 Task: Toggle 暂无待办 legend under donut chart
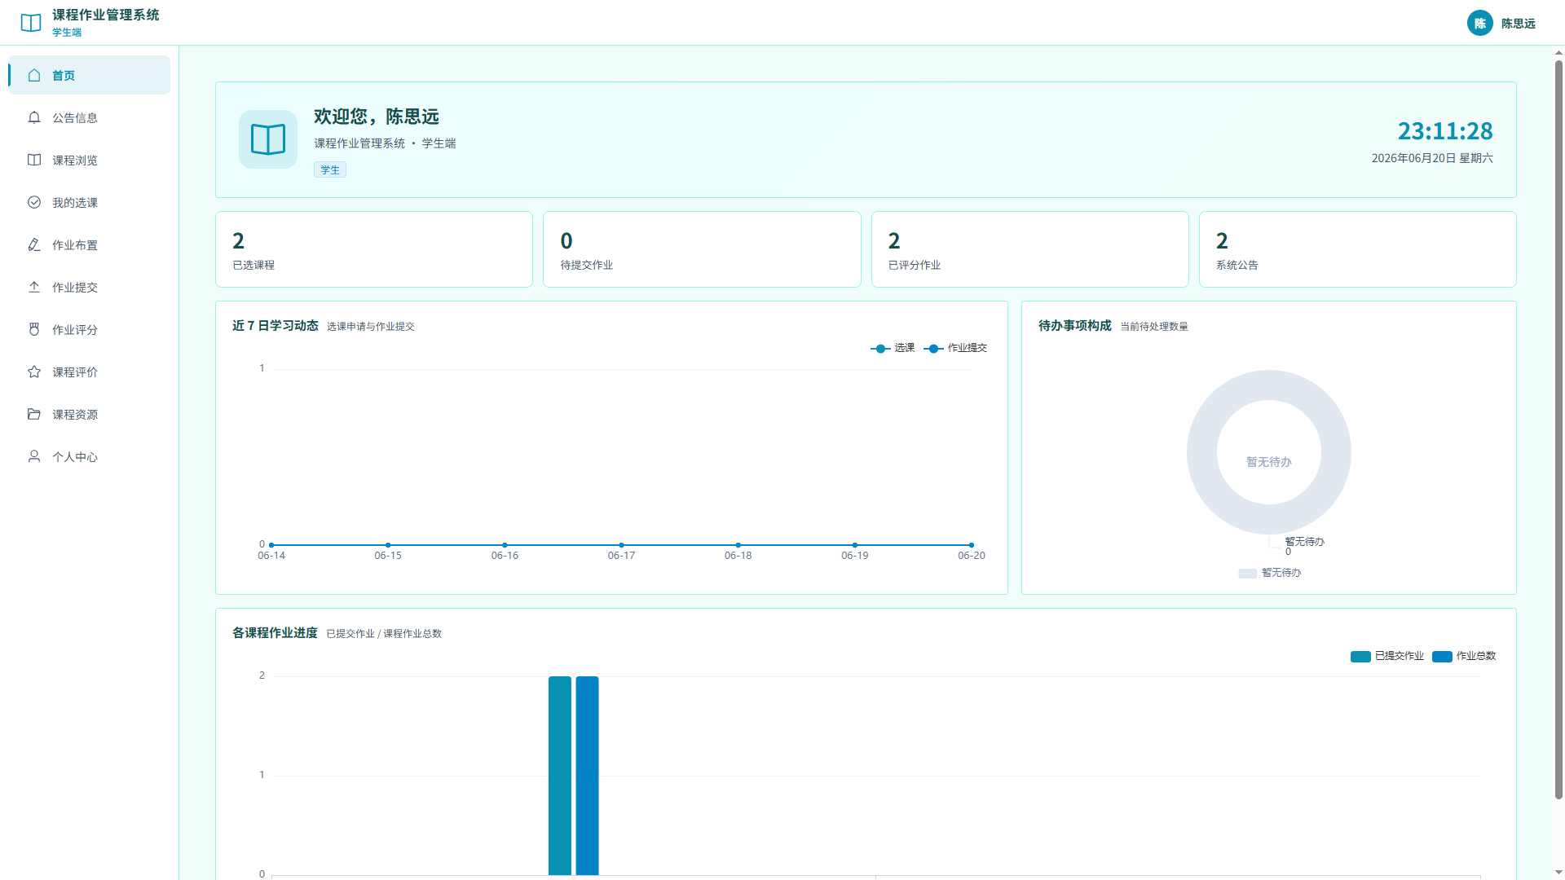pyautogui.click(x=1270, y=573)
